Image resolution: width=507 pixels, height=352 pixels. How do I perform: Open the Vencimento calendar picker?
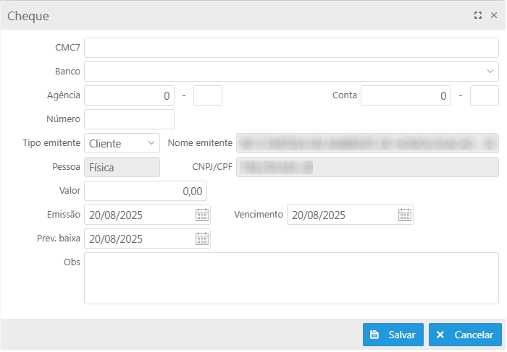[404, 215]
